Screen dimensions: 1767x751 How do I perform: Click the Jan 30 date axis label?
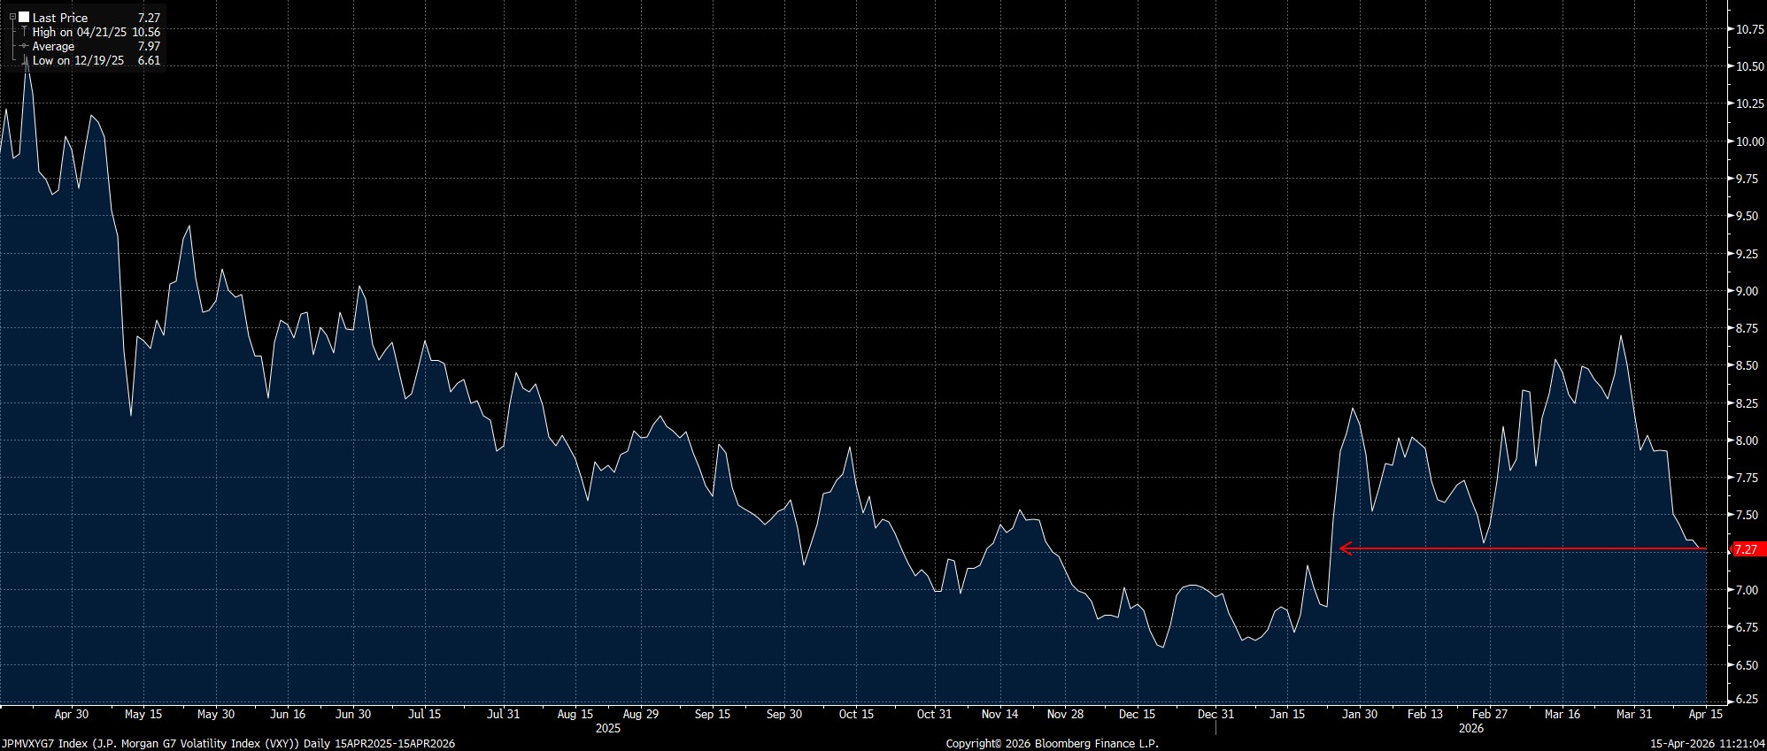point(1360,714)
